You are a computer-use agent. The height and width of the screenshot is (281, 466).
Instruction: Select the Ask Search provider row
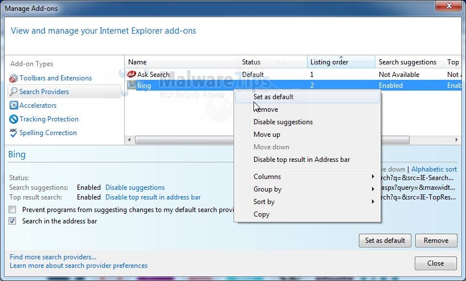[x=293, y=74]
